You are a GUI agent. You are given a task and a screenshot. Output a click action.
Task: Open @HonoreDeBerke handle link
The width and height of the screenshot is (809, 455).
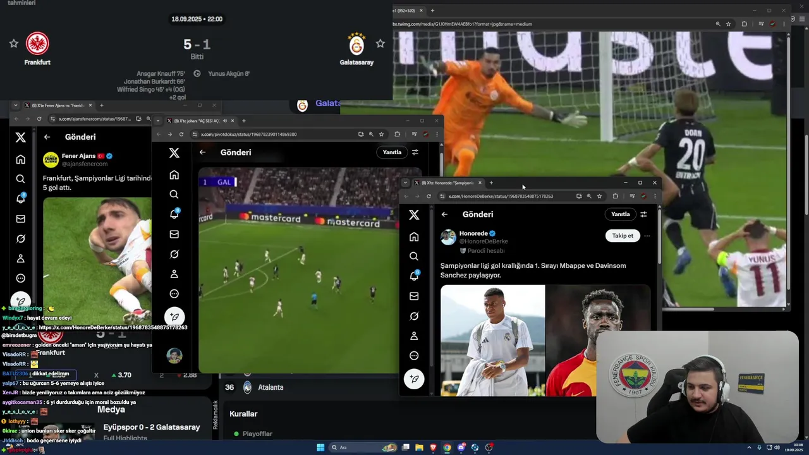(484, 241)
